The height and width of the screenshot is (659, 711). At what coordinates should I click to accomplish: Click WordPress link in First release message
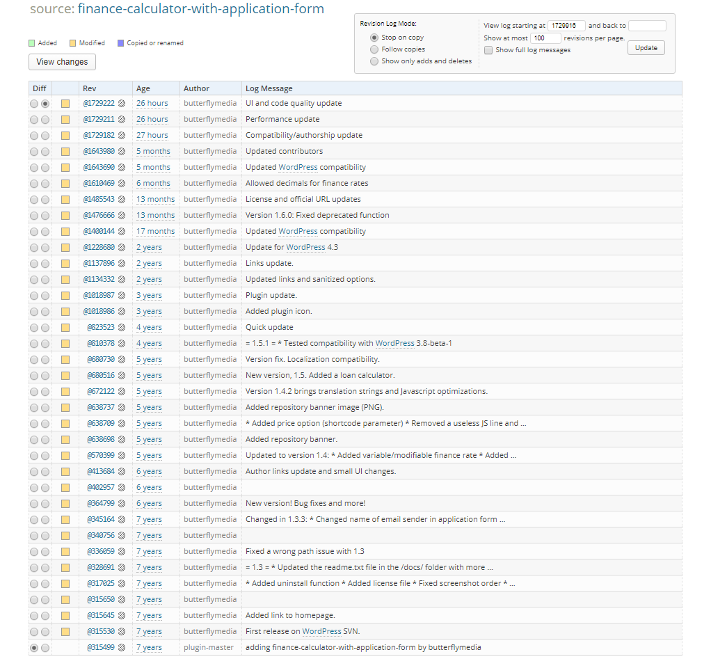point(321,631)
